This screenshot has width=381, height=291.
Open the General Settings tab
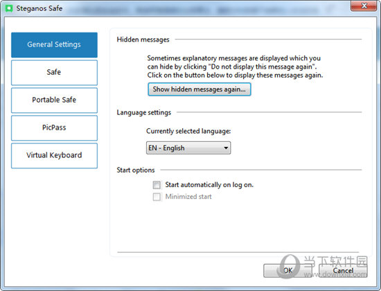tap(54, 45)
